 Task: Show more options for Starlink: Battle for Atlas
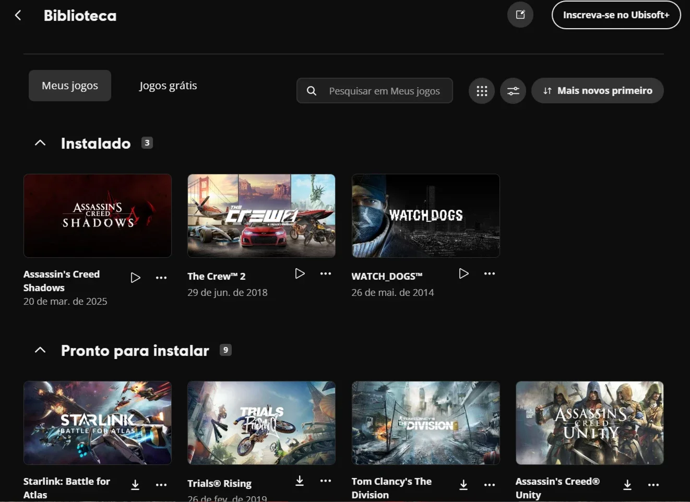161,485
